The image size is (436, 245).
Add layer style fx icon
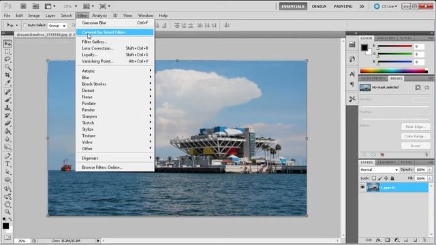point(378,240)
